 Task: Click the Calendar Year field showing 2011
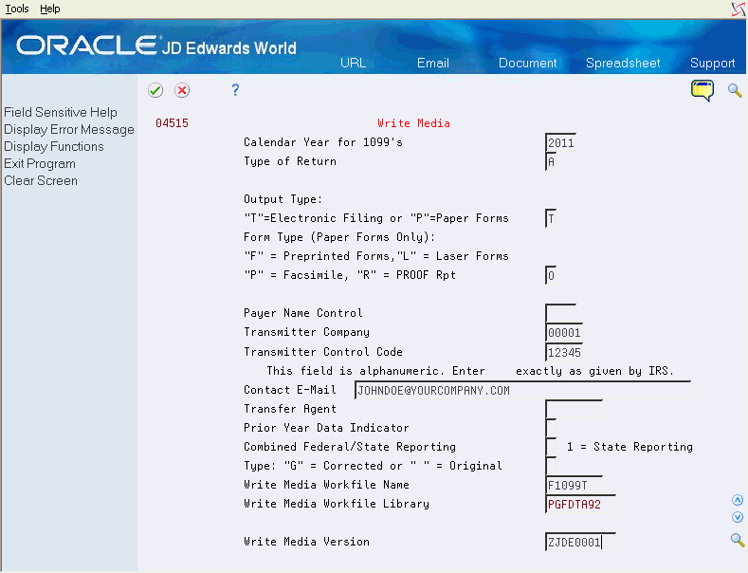(x=560, y=142)
